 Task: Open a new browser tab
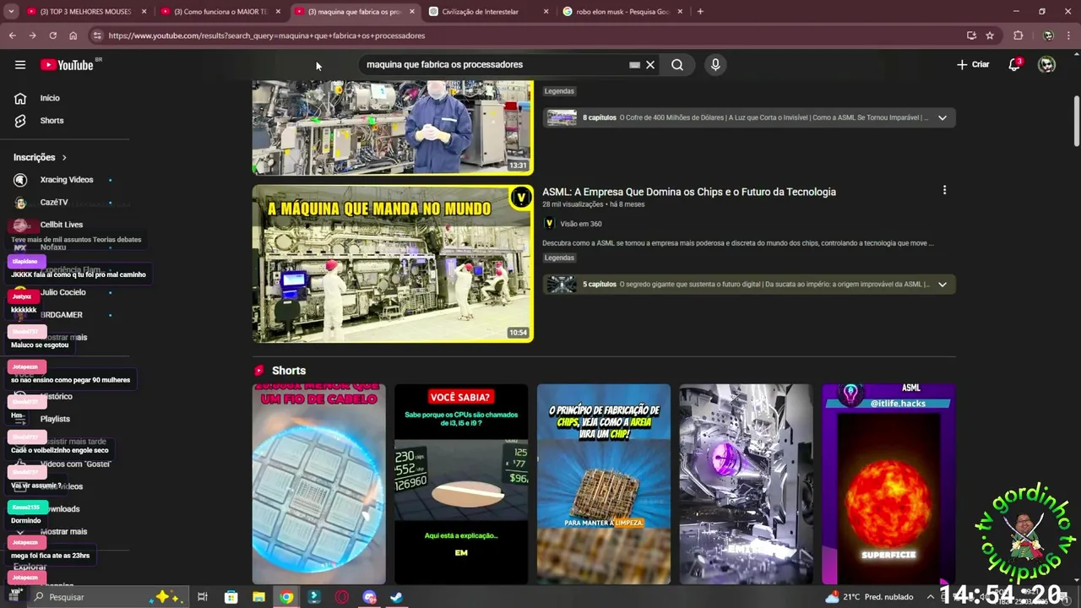tap(700, 12)
